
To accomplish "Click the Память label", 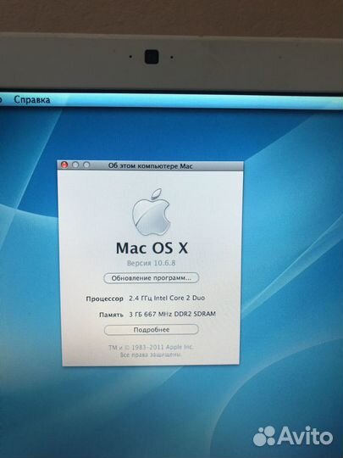I will coord(111,315).
